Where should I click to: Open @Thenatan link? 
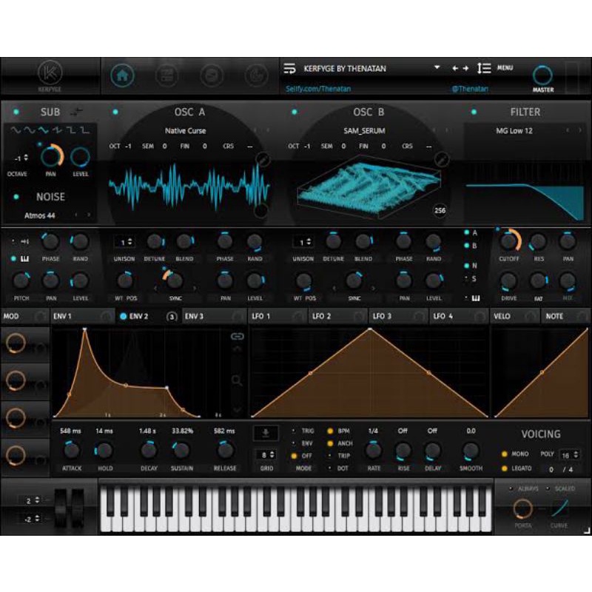click(x=470, y=89)
